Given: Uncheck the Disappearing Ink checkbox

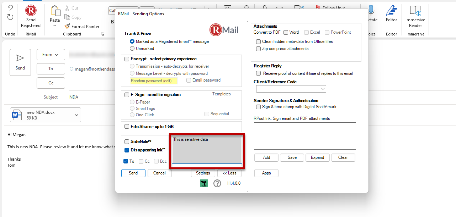Looking at the screenshot, I should (x=127, y=150).
